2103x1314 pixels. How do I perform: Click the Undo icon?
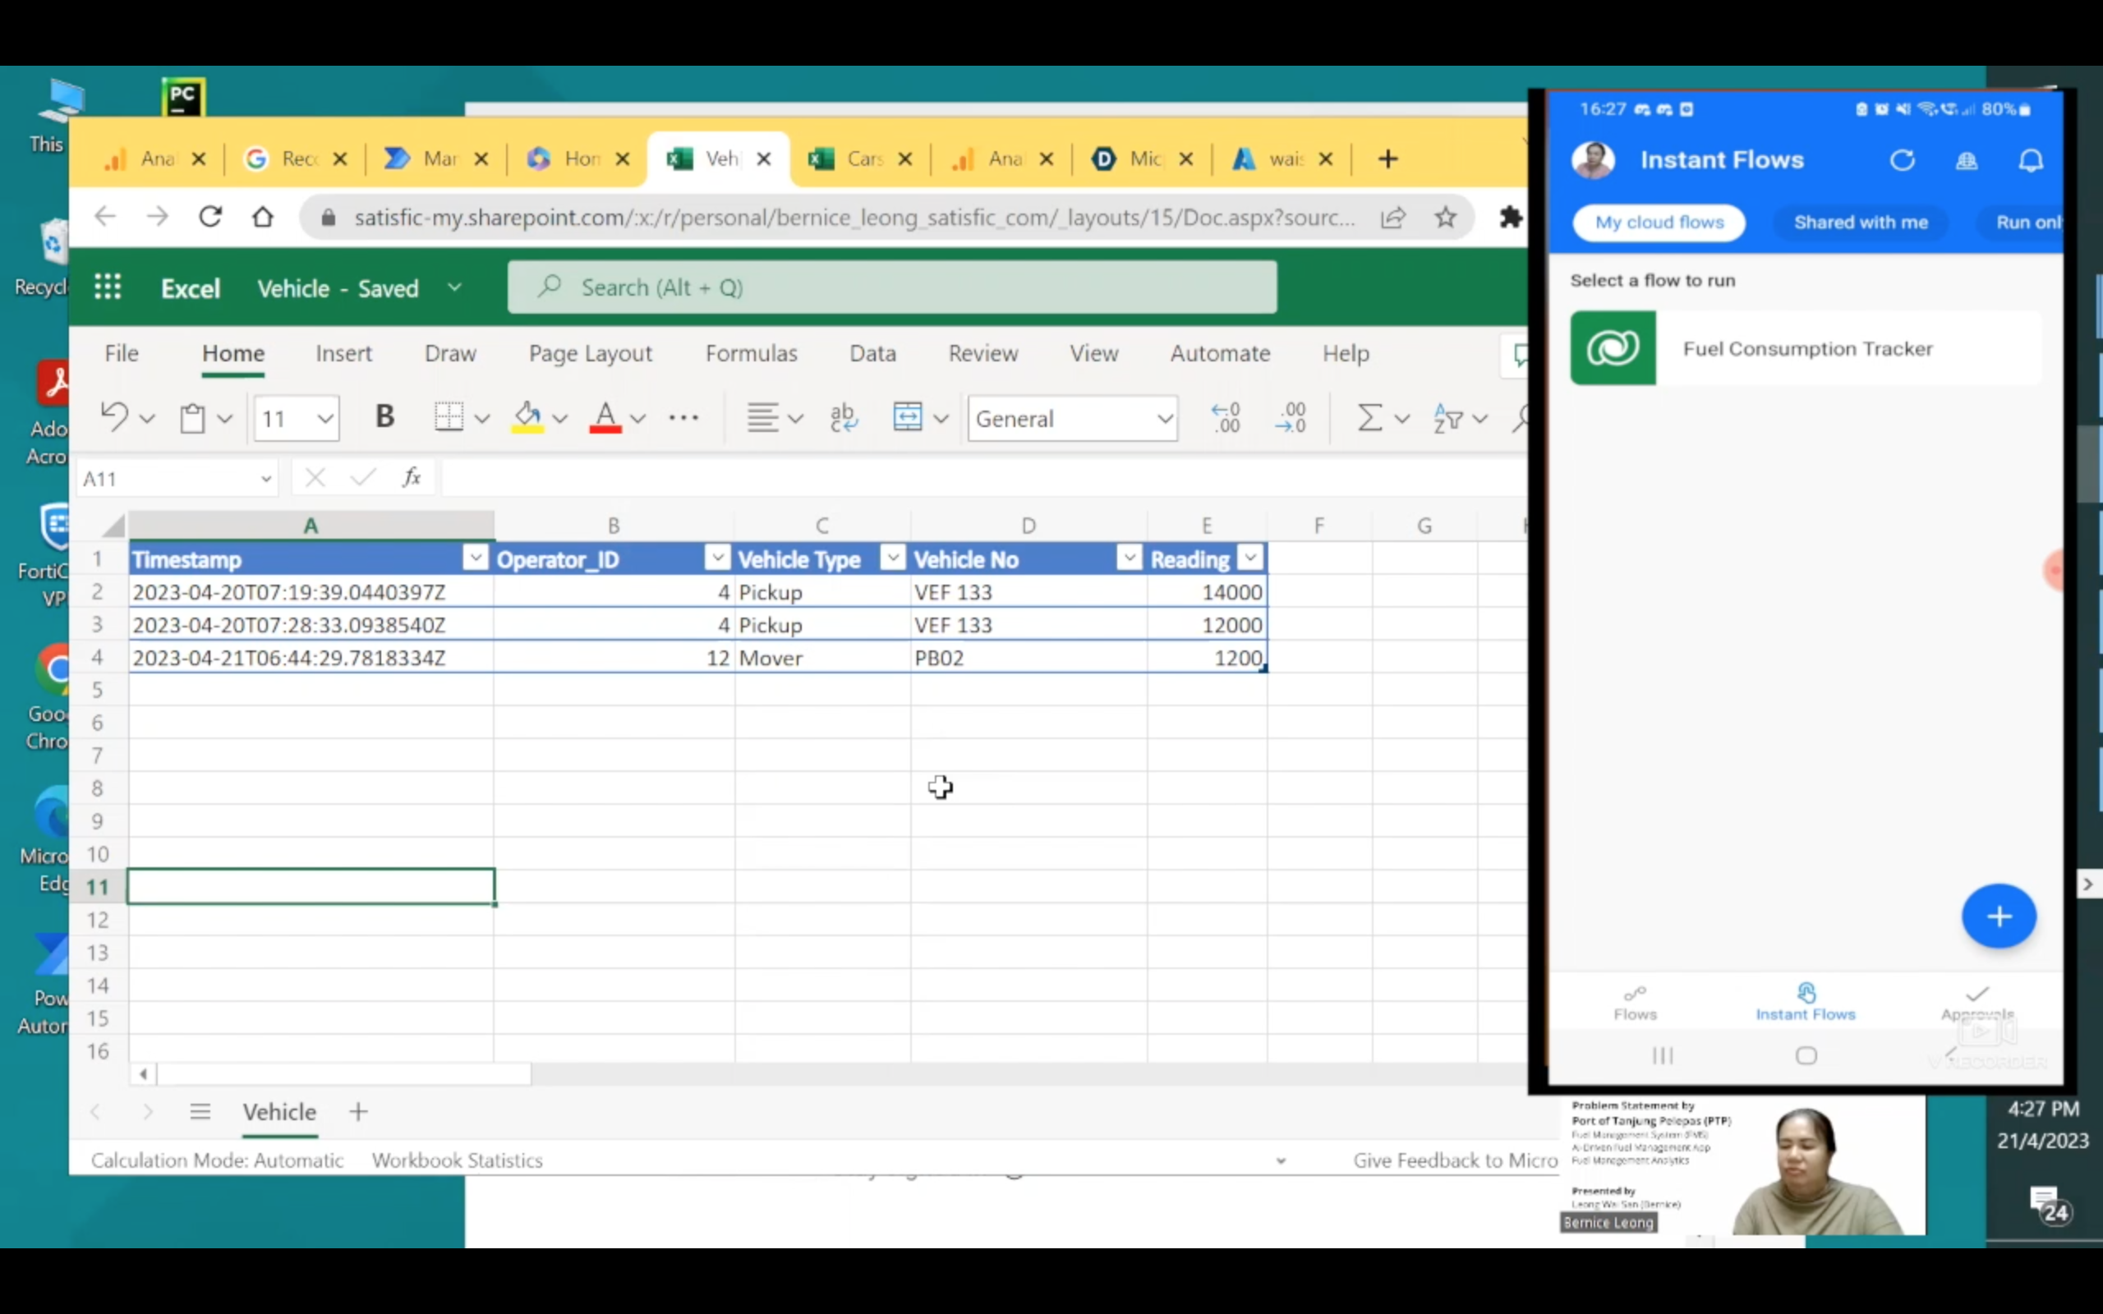[117, 417]
